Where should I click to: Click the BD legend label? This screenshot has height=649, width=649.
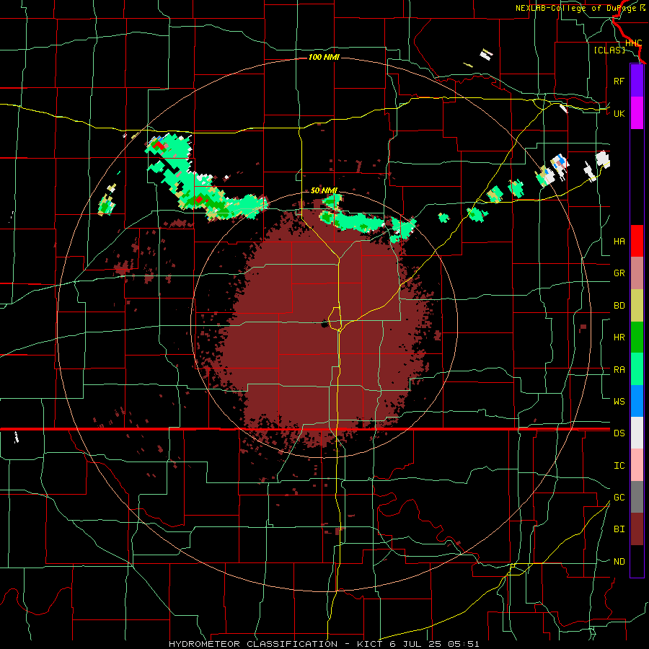619,306
